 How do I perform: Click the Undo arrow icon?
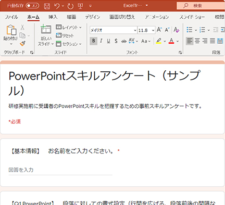[x=57, y=6]
